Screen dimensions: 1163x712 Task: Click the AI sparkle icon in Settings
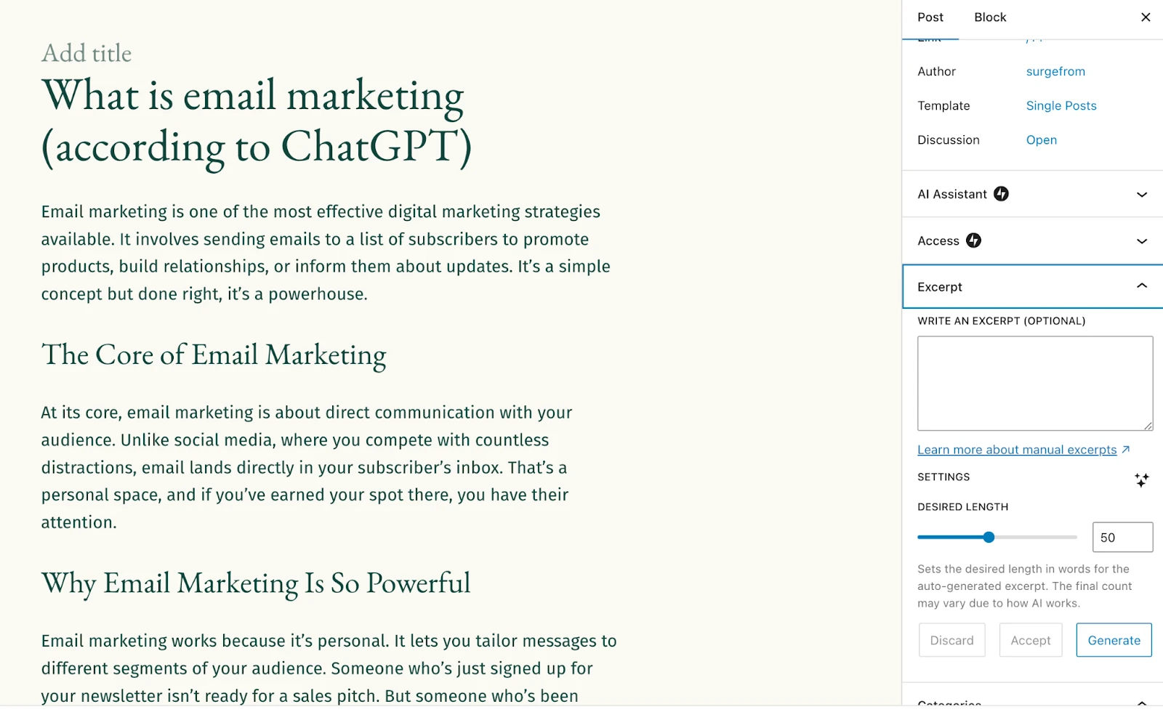tap(1141, 480)
